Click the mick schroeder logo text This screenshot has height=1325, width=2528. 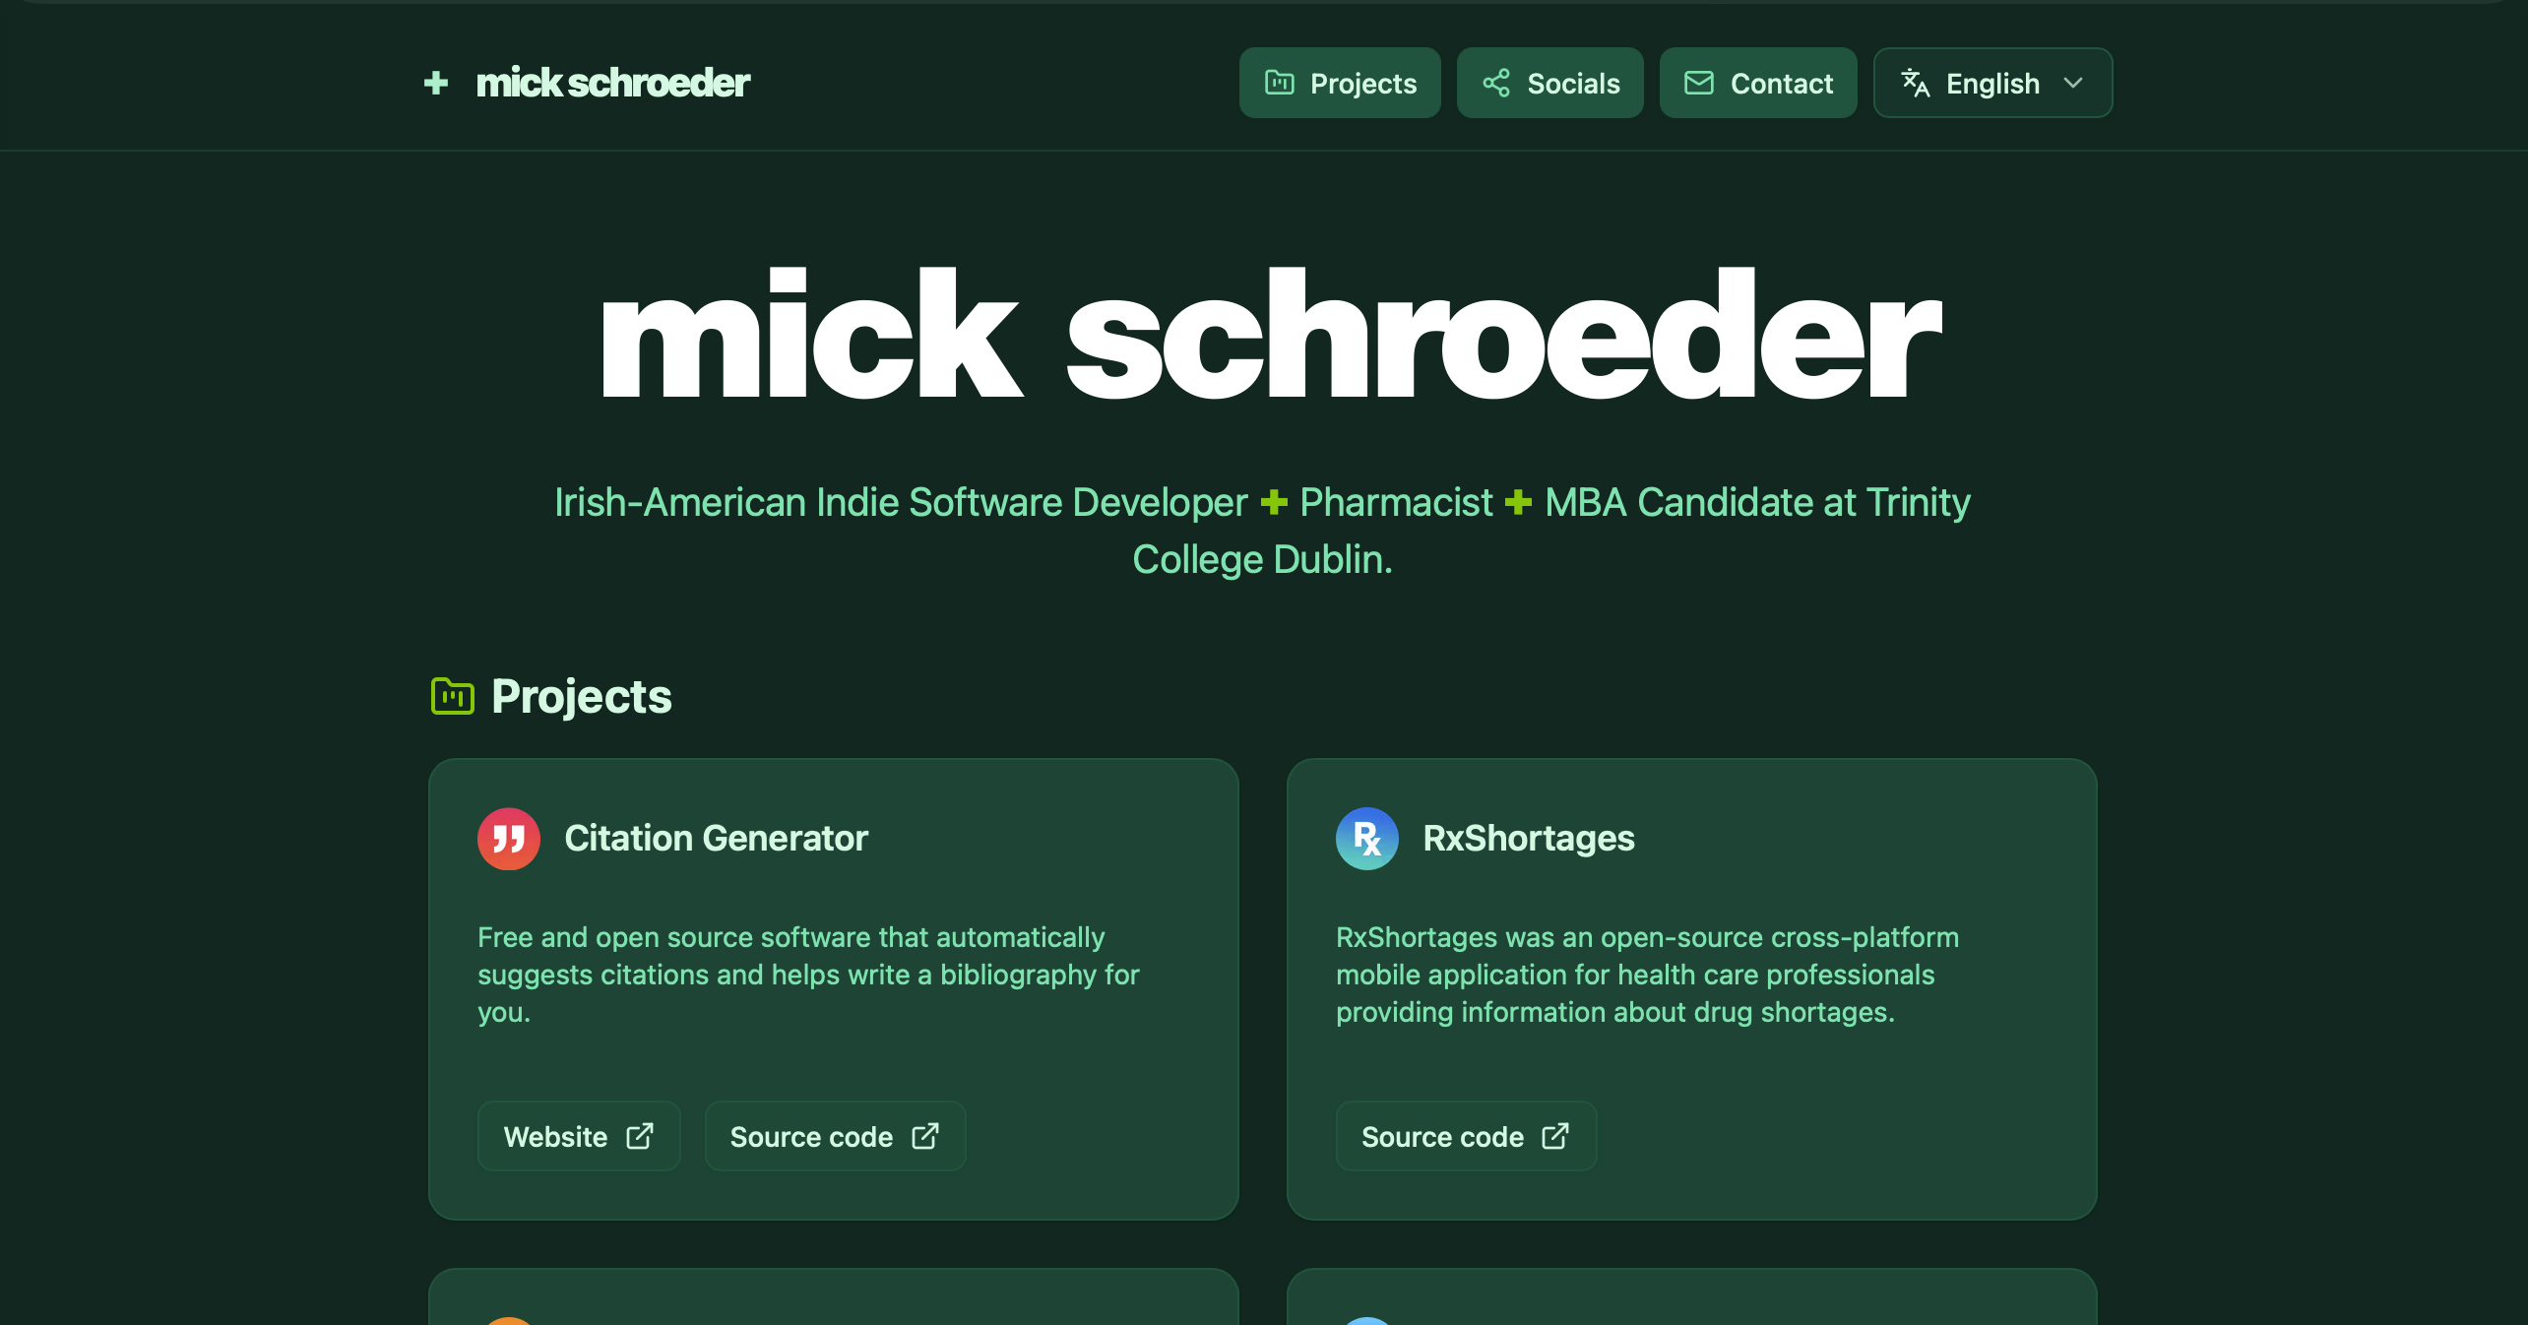click(612, 83)
